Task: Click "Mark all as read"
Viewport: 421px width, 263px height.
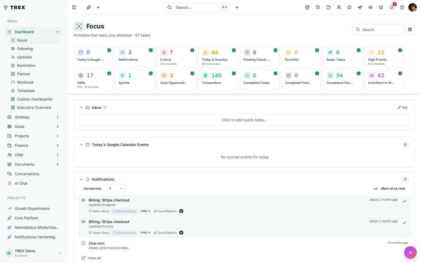Action: click(x=389, y=189)
